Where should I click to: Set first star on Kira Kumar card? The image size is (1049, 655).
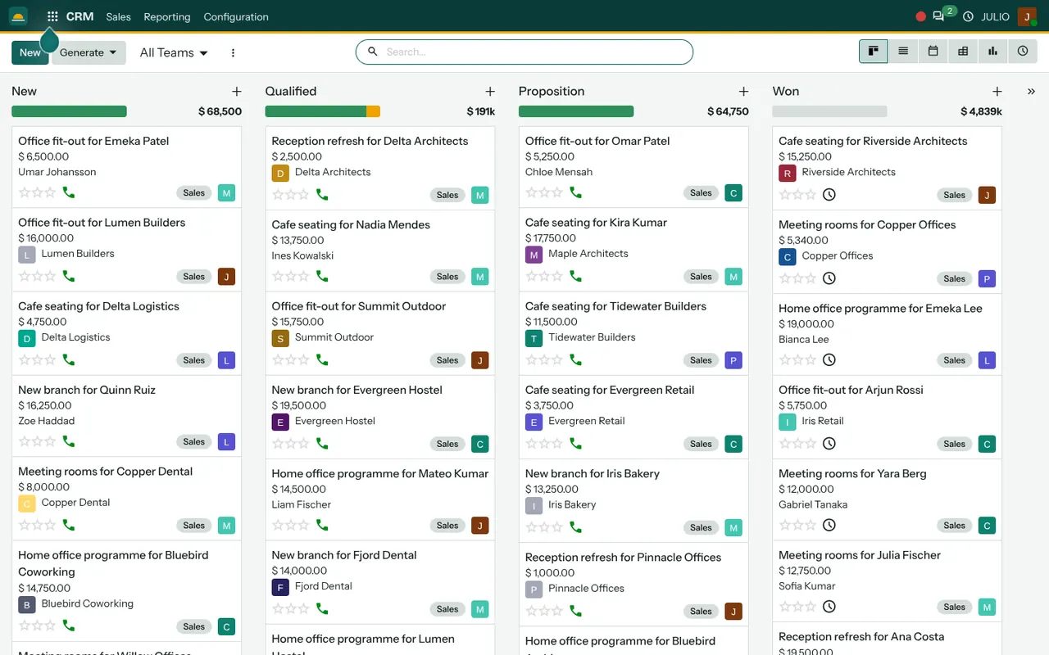click(x=532, y=276)
